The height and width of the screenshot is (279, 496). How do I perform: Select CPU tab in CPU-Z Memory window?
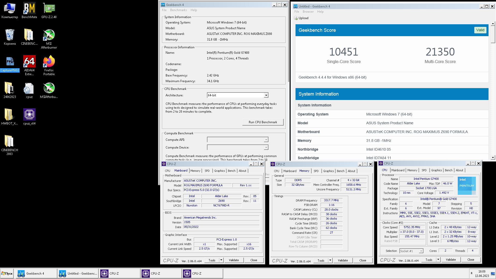pyautogui.click(x=277, y=171)
